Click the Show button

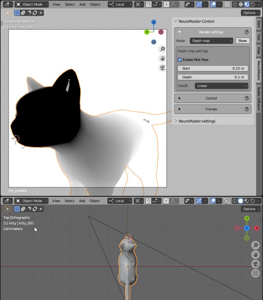(x=243, y=41)
